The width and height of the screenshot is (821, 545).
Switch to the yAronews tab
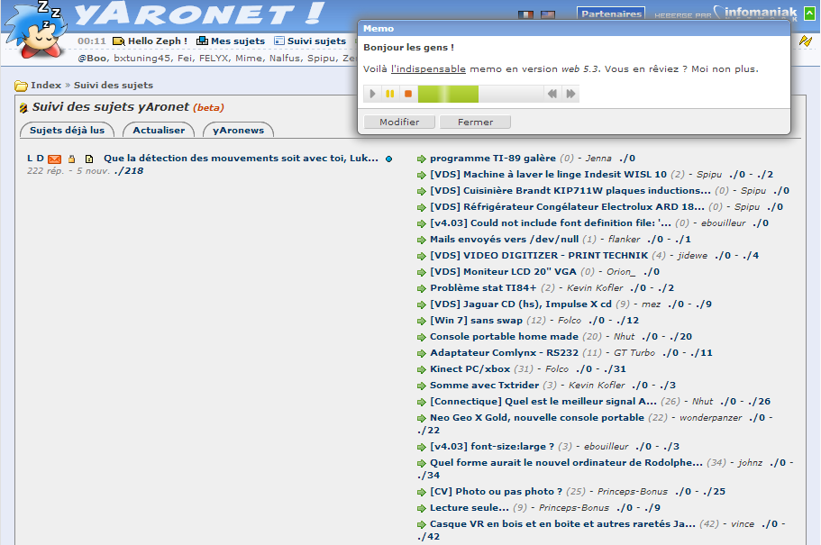[x=239, y=131]
